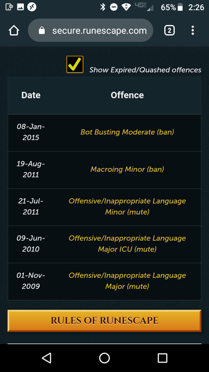Tap the padlock site security icon
209x372 pixels.
(42, 31)
